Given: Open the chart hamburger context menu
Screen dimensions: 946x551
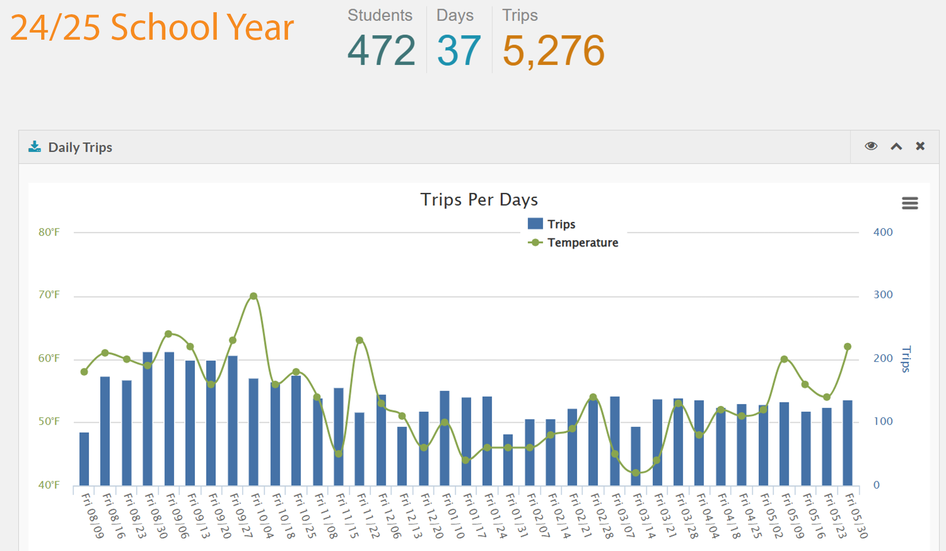Looking at the screenshot, I should [x=910, y=204].
